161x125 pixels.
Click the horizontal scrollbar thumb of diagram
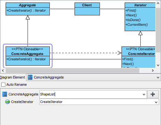(x=72, y=71)
